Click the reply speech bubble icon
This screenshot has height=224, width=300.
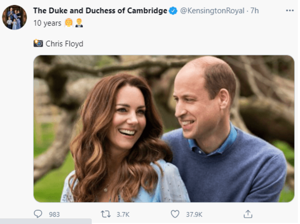pos(38,214)
